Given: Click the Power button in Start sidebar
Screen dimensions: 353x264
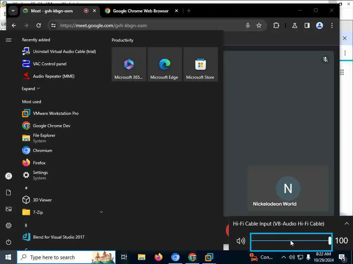Looking at the screenshot, I should pyautogui.click(x=9, y=242).
